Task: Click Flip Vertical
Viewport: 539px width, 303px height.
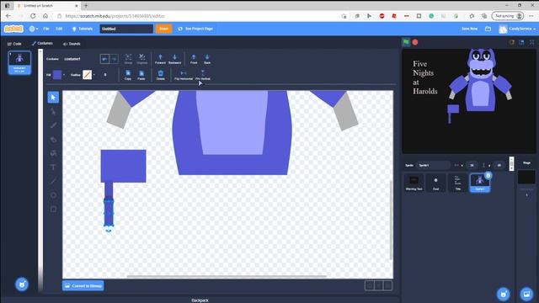Action: point(203,75)
